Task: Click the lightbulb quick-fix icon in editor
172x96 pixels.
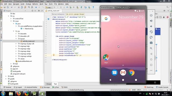Action: (54, 55)
